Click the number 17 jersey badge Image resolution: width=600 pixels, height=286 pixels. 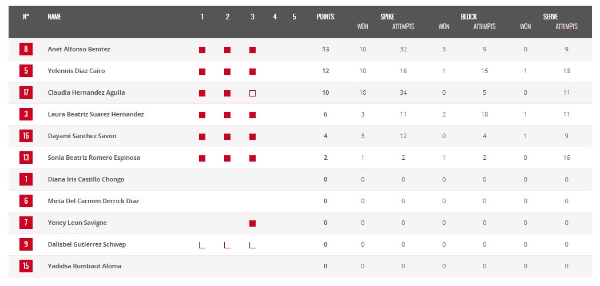[26, 92]
